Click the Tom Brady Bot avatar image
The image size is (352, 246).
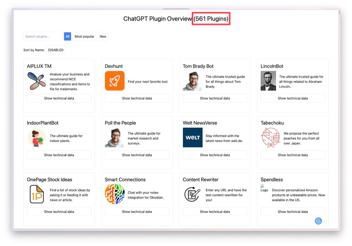click(193, 81)
